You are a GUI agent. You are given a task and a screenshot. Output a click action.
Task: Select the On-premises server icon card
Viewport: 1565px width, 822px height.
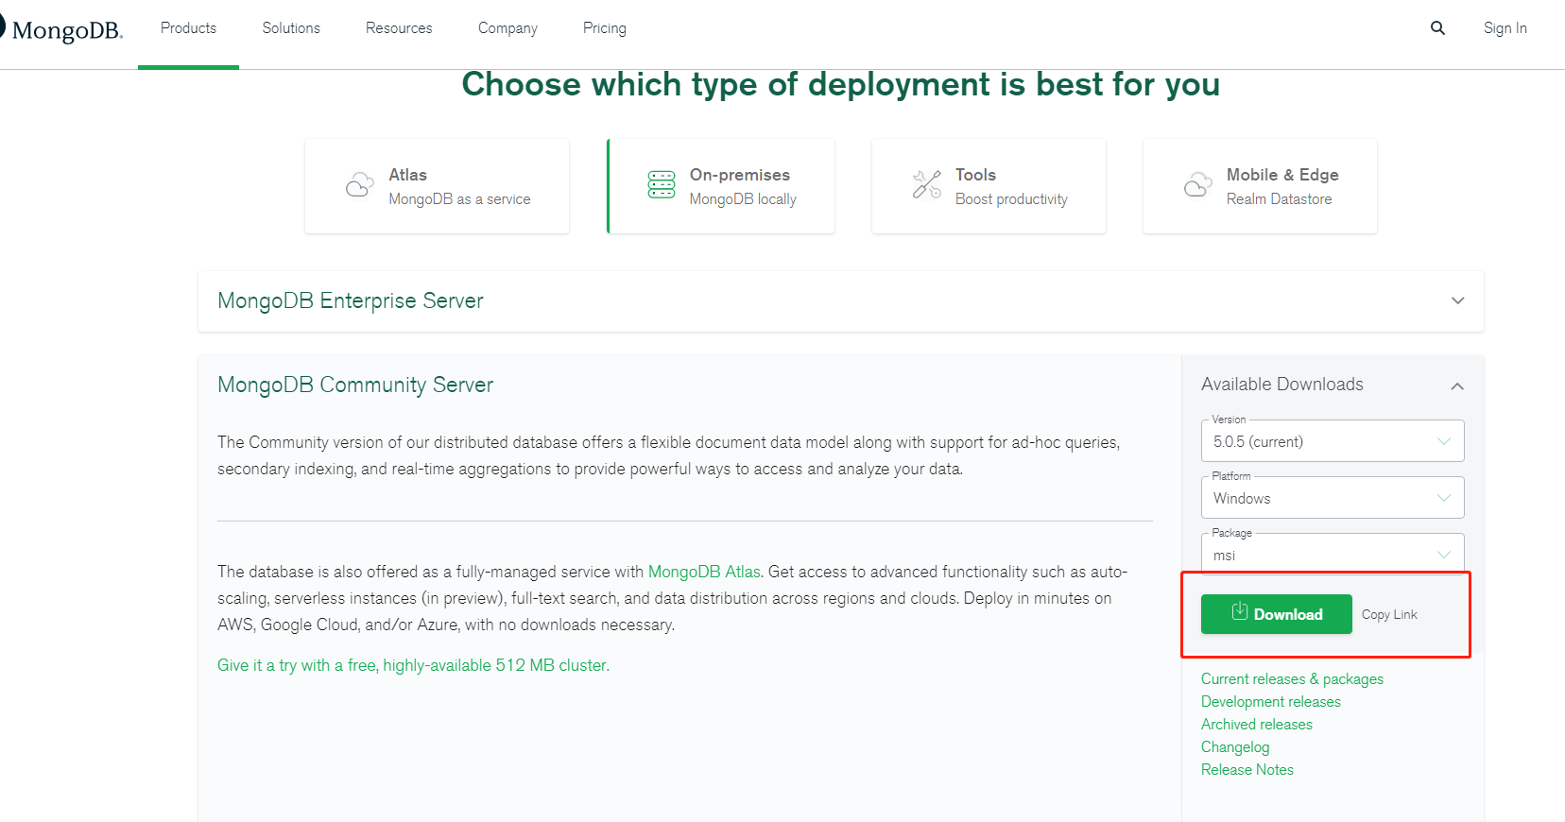point(720,186)
